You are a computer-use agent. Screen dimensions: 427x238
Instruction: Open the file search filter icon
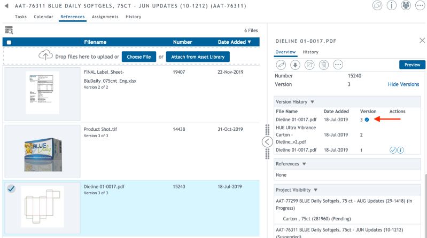coord(9,30)
